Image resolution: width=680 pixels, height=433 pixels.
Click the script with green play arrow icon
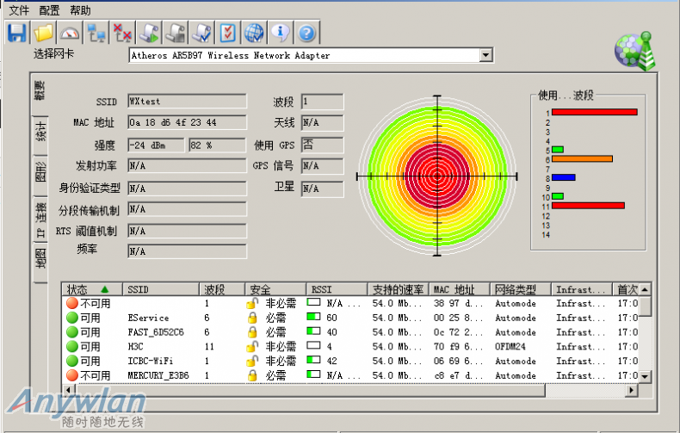[x=149, y=33]
